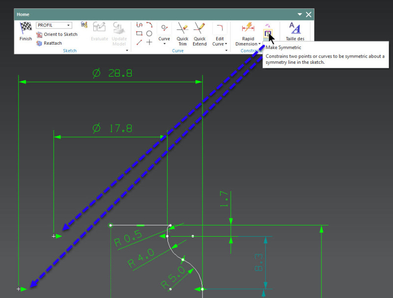Screen dimensions: 393x298
Task: Select the R 0.5 radius dimension
Action: click(128, 238)
